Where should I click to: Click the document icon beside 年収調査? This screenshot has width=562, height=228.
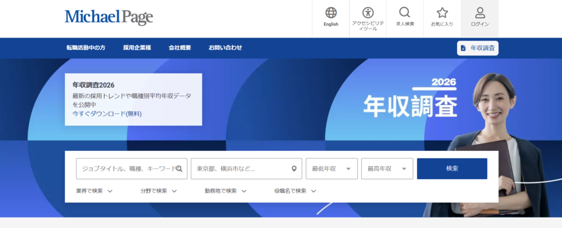coord(464,48)
